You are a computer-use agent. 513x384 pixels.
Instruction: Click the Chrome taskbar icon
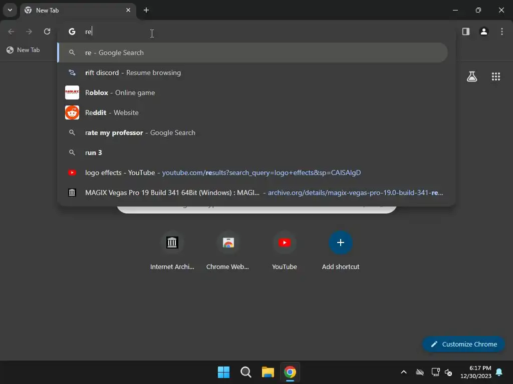click(290, 372)
